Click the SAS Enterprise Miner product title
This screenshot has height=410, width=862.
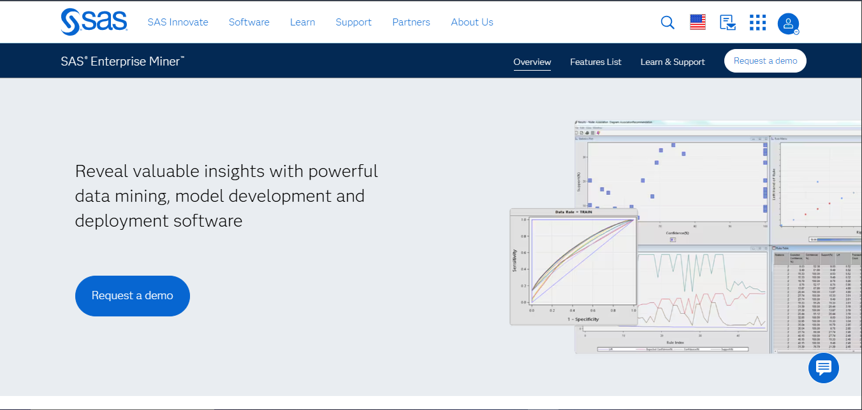pos(123,61)
